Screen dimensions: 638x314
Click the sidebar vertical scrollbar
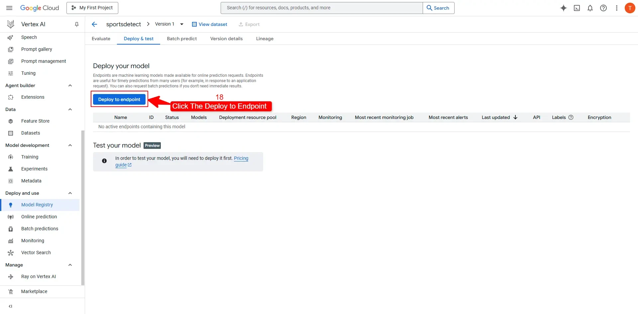[x=83, y=208]
